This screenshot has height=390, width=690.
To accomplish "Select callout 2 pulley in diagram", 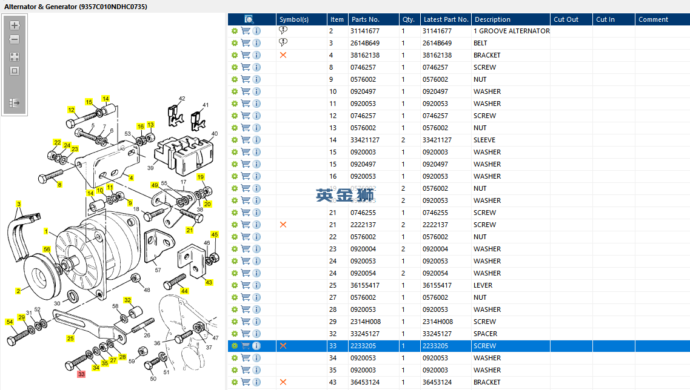I will 18,291.
